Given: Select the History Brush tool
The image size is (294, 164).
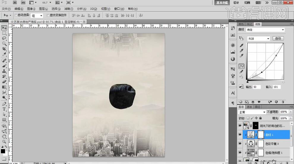Looking at the screenshot, I should pos(4,76).
